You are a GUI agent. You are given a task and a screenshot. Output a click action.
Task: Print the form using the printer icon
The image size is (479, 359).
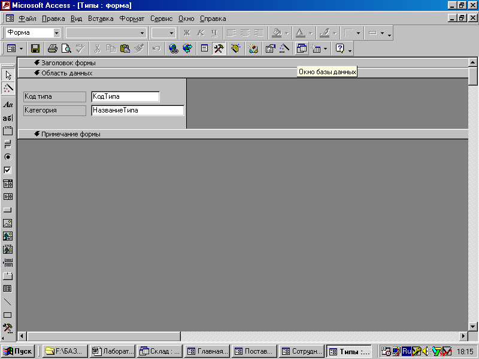point(53,48)
